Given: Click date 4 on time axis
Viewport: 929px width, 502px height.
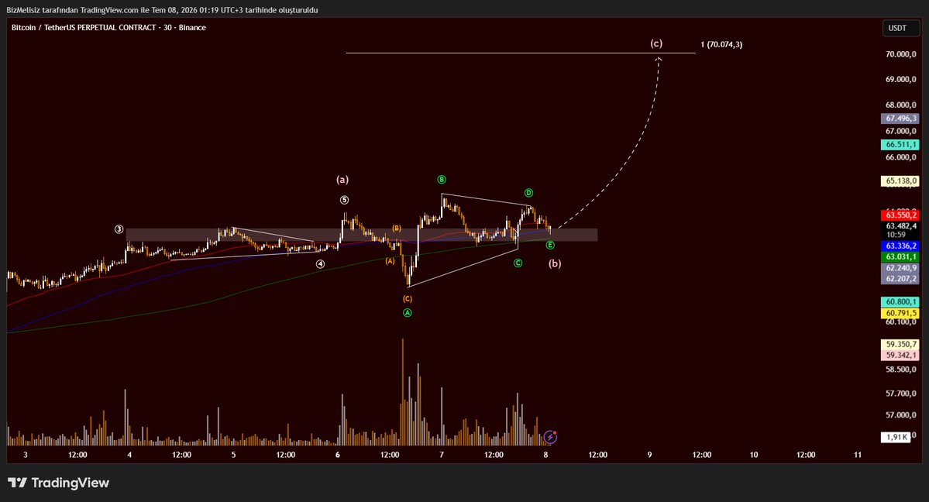Looking at the screenshot, I should point(129,455).
